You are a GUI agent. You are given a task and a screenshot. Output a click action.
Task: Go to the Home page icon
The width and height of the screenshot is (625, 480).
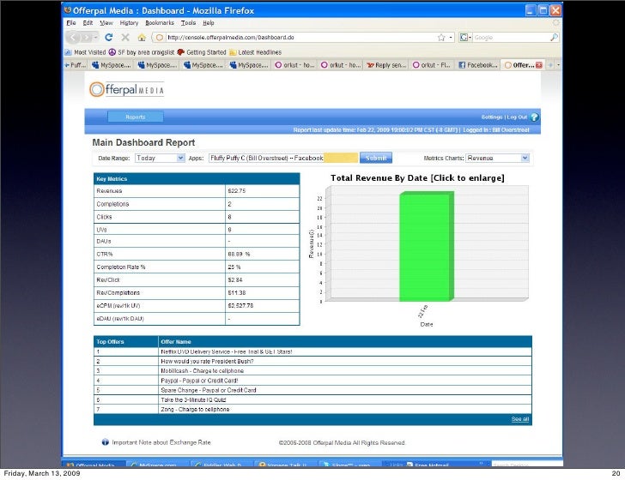[141, 38]
